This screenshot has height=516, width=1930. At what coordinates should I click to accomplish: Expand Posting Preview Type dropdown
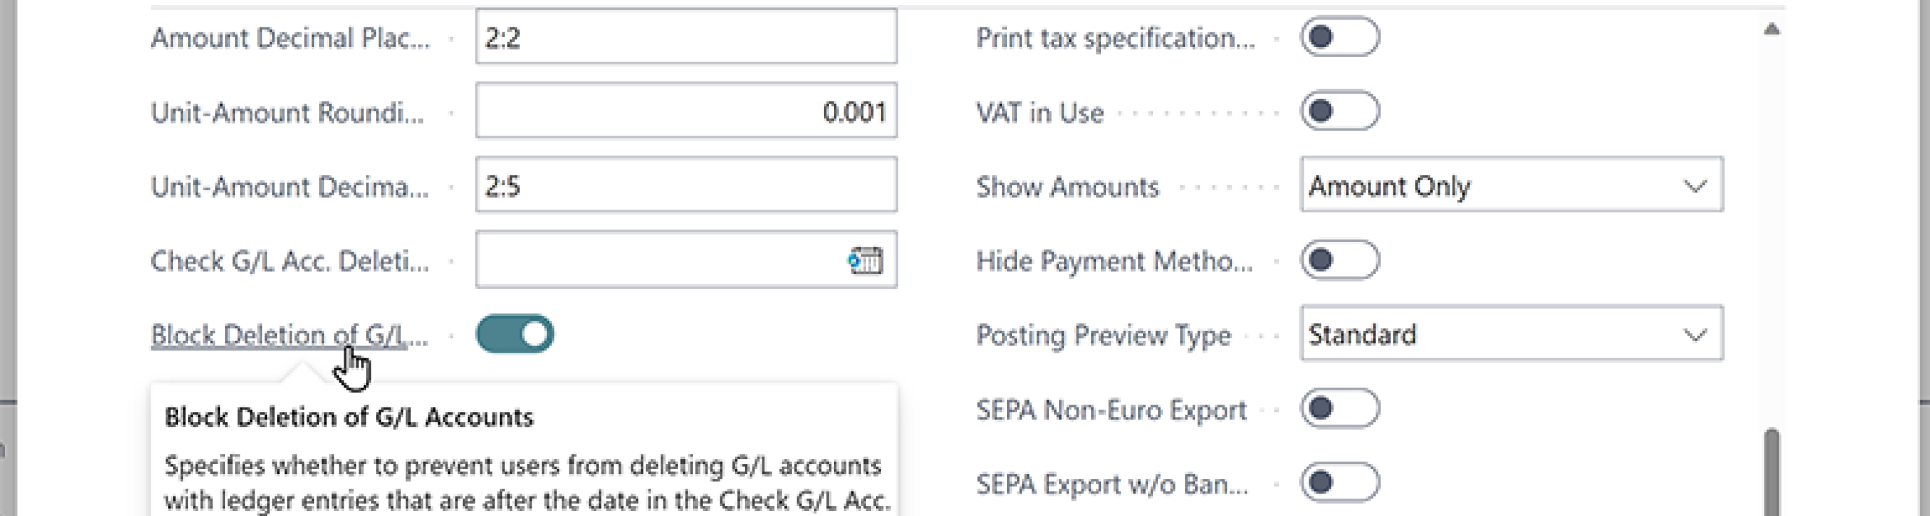pyautogui.click(x=1511, y=333)
